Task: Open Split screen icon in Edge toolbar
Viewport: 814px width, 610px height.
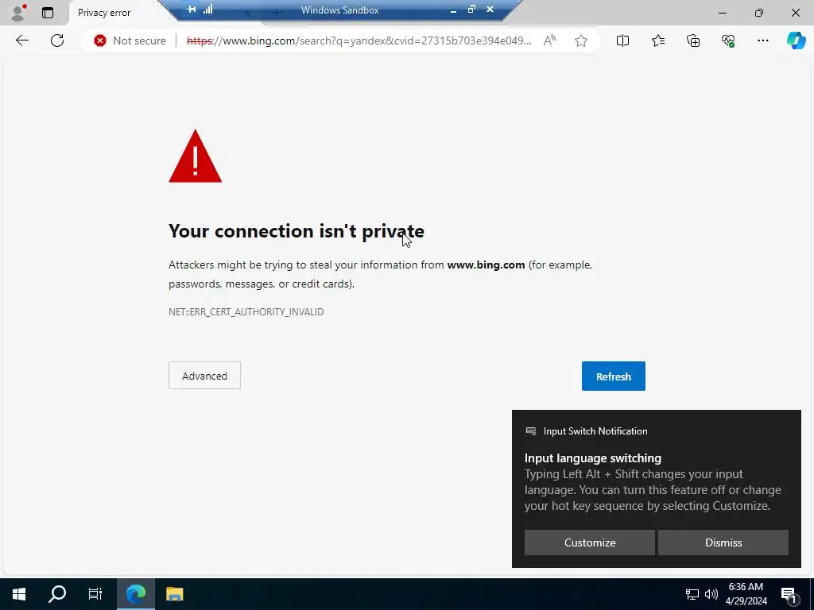Action: coord(622,41)
